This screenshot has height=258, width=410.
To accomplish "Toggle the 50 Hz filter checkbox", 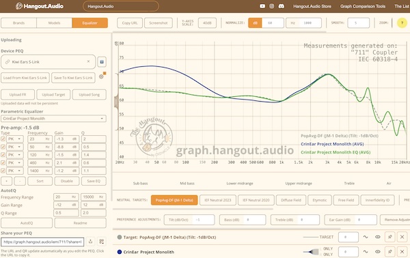I will coord(3,147).
